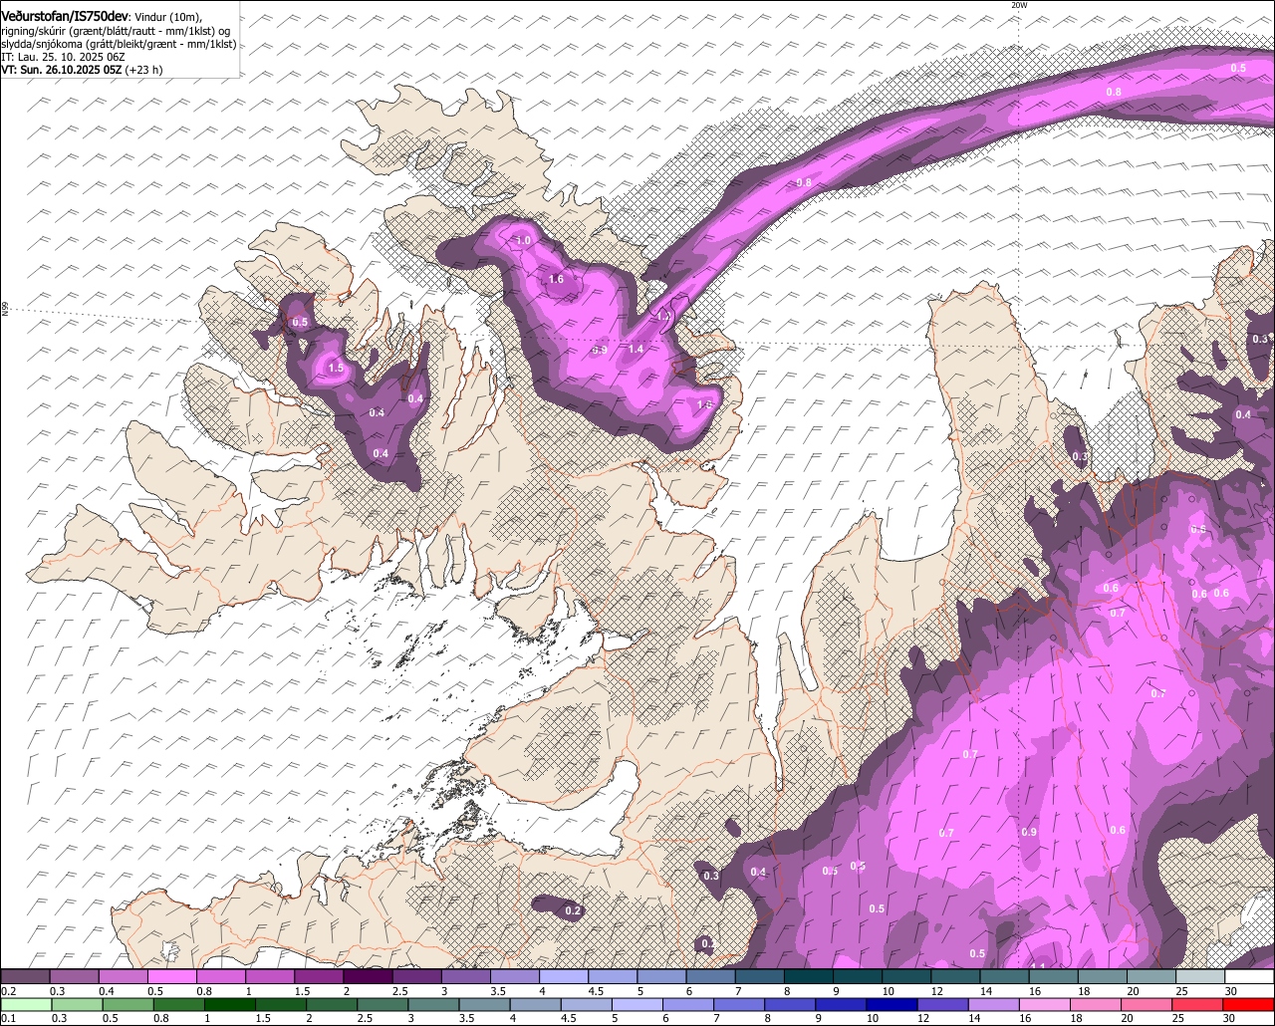
Task: Select bottom legend swatch between 3 and 3.5
Action: [x=434, y=1005]
